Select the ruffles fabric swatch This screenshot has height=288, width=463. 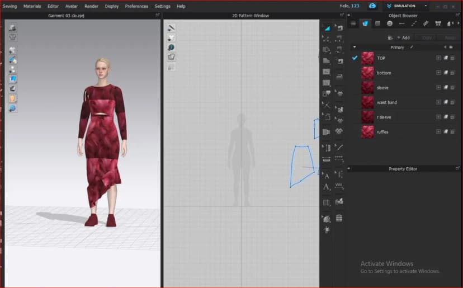point(367,132)
